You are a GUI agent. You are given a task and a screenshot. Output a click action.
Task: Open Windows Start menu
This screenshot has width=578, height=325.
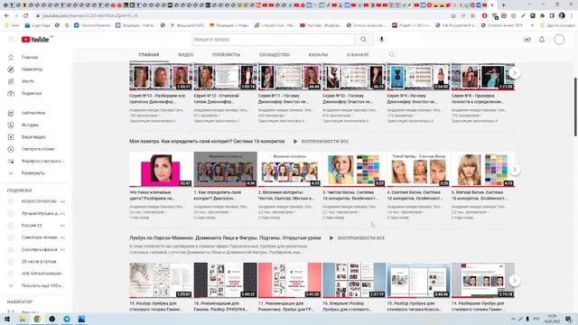7,319
